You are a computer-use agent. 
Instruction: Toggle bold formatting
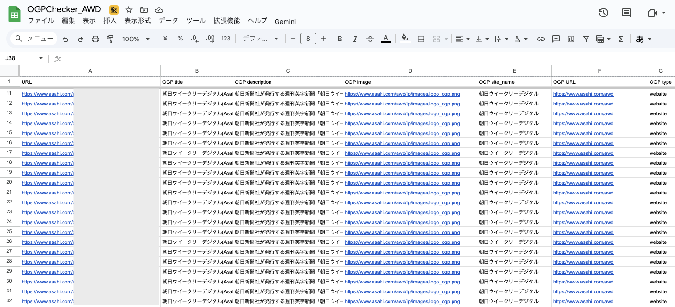pyautogui.click(x=340, y=39)
